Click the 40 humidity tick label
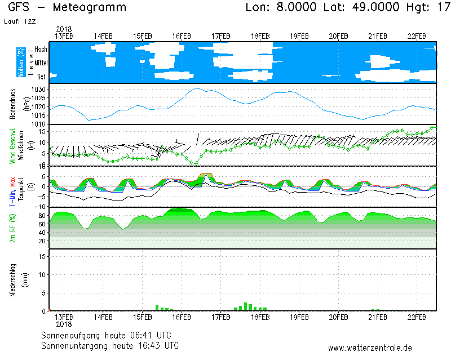Viewport: 451px width, 352px height. click(x=42, y=233)
